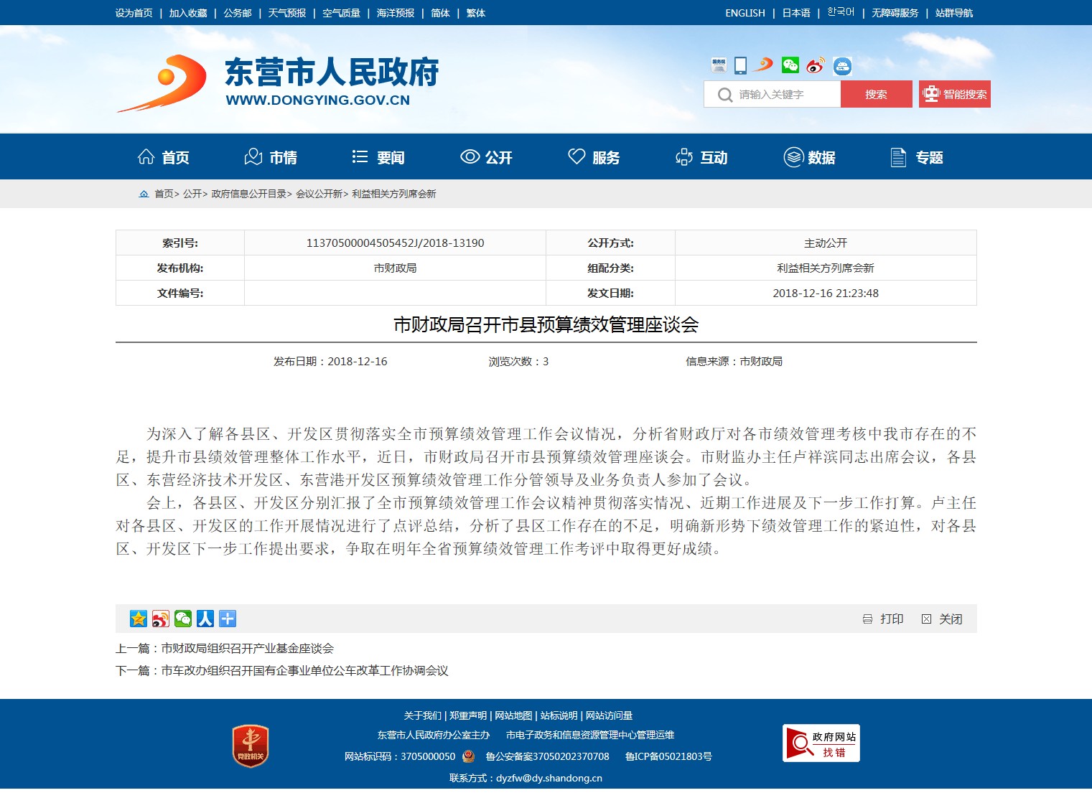Open the 服务 navigation menu item

point(594,157)
